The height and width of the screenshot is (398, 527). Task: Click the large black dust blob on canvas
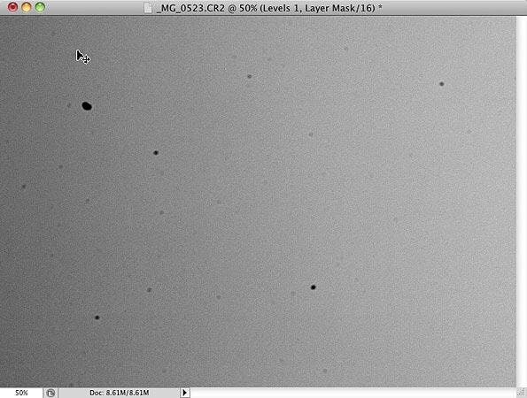(87, 106)
